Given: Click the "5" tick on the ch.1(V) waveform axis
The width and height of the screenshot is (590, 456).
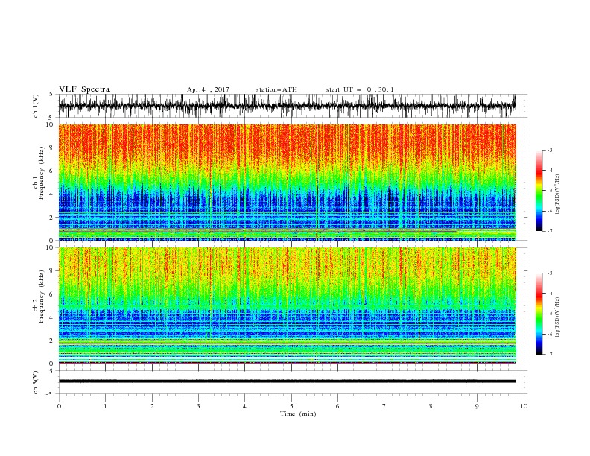Looking at the screenshot, I should point(51,94).
